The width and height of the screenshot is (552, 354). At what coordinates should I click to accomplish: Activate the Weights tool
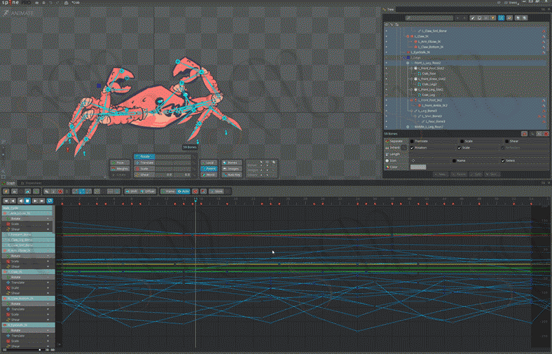click(120, 169)
